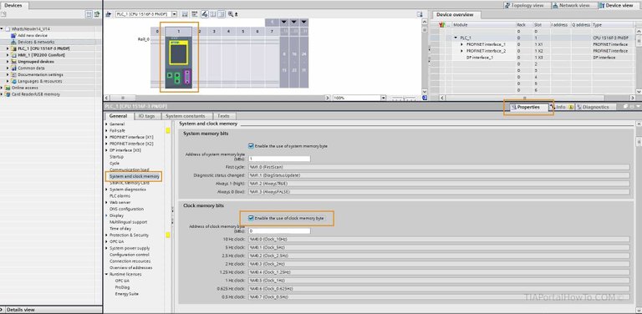Toggle Enable the use of system memory byte
Image resolution: width=642 pixels, height=314 pixels.
pyautogui.click(x=251, y=146)
